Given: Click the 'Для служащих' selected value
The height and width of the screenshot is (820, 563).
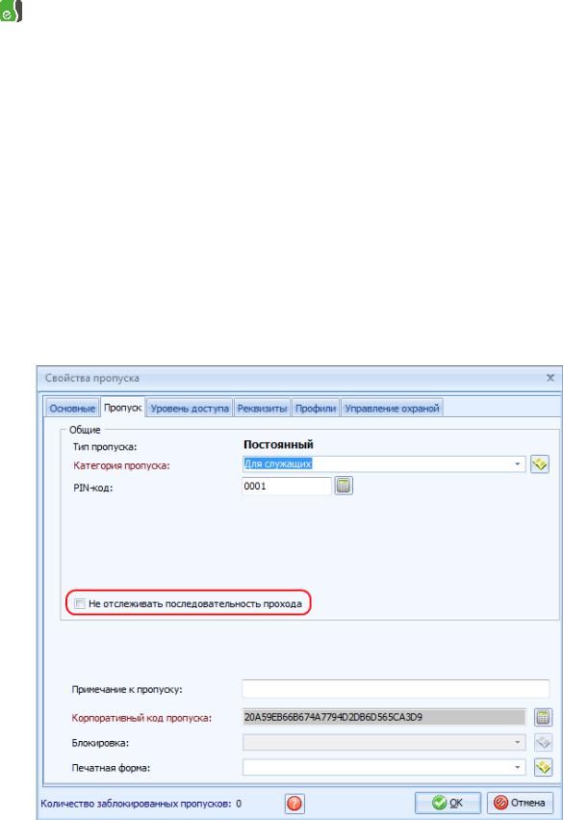Looking at the screenshot, I should pyautogui.click(x=278, y=463).
